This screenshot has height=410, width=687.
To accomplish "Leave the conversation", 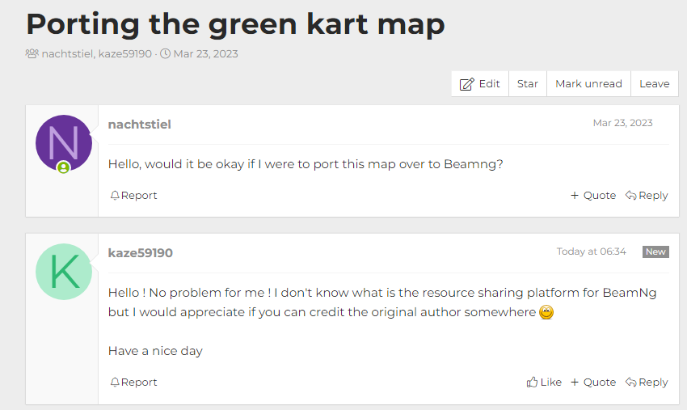I will point(654,84).
